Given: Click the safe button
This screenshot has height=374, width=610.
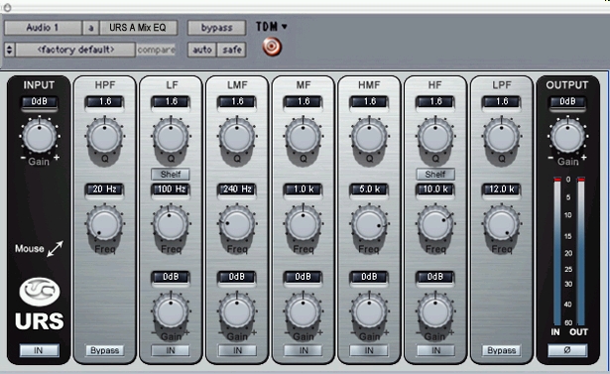Looking at the screenshot, I should [x=232, y=50].
